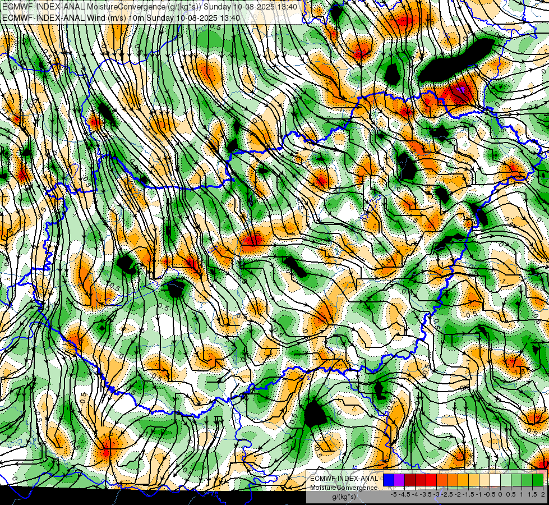The image size is (549, 505).
Task: Click the legend tick value -5
Action: click(394, 494)
